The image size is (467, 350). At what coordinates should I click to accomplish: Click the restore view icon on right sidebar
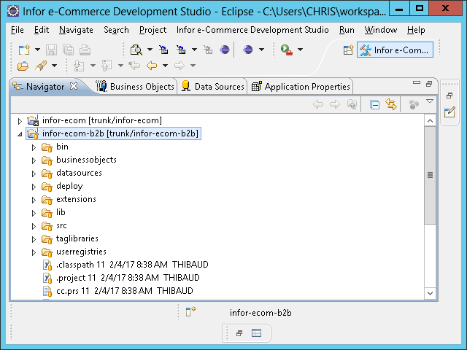pos(450,95)
